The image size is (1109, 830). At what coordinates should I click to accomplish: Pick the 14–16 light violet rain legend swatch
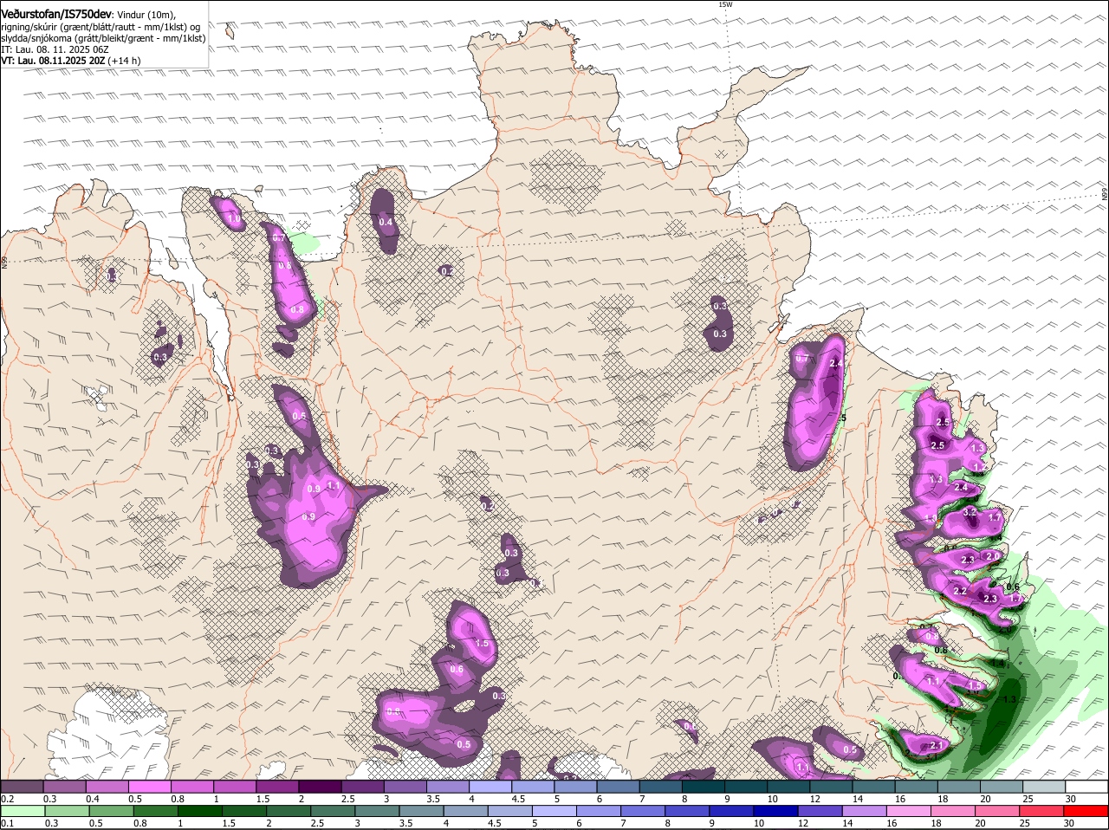click(865, 811)
